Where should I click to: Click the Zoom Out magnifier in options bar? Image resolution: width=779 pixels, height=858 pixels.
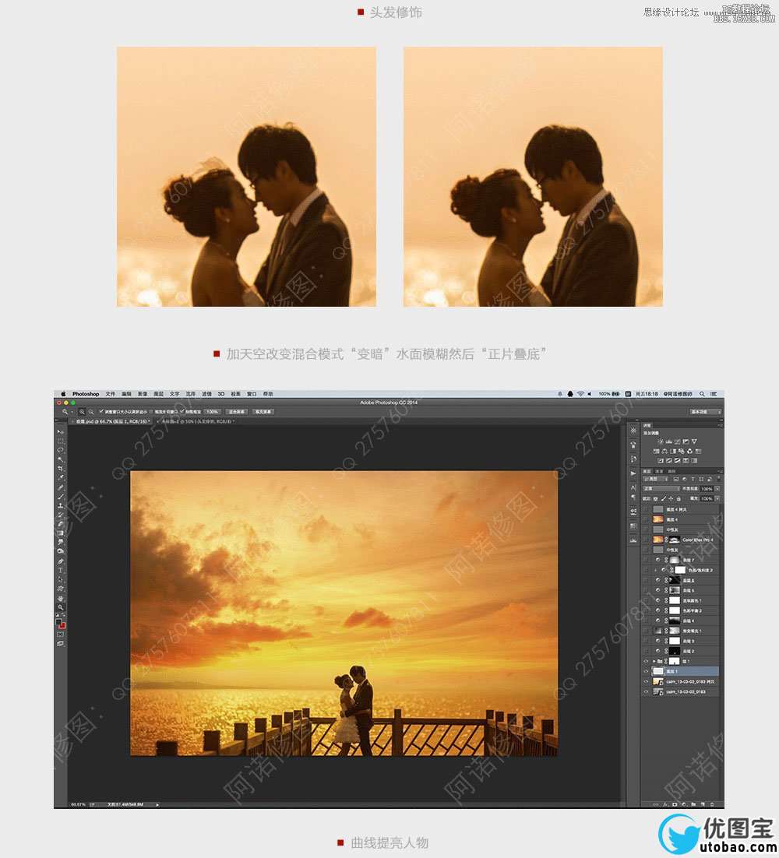[x=91, y=412]
